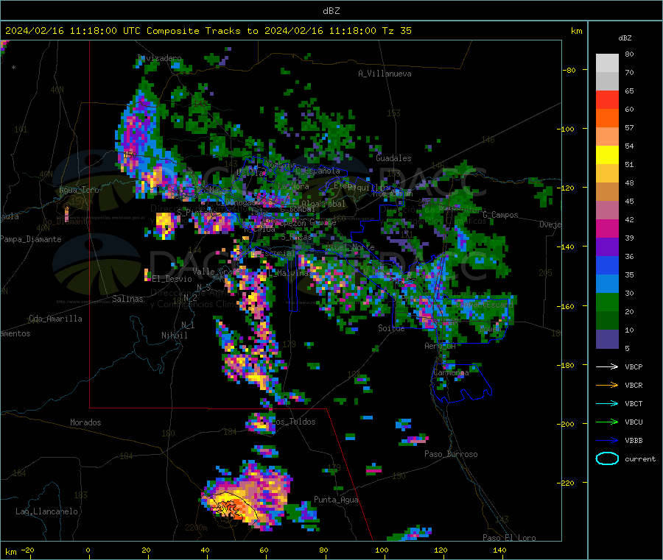Click the 'Lag.Llancanelo' map label
The height and width of the screenshot is (560, 663).
46,511
